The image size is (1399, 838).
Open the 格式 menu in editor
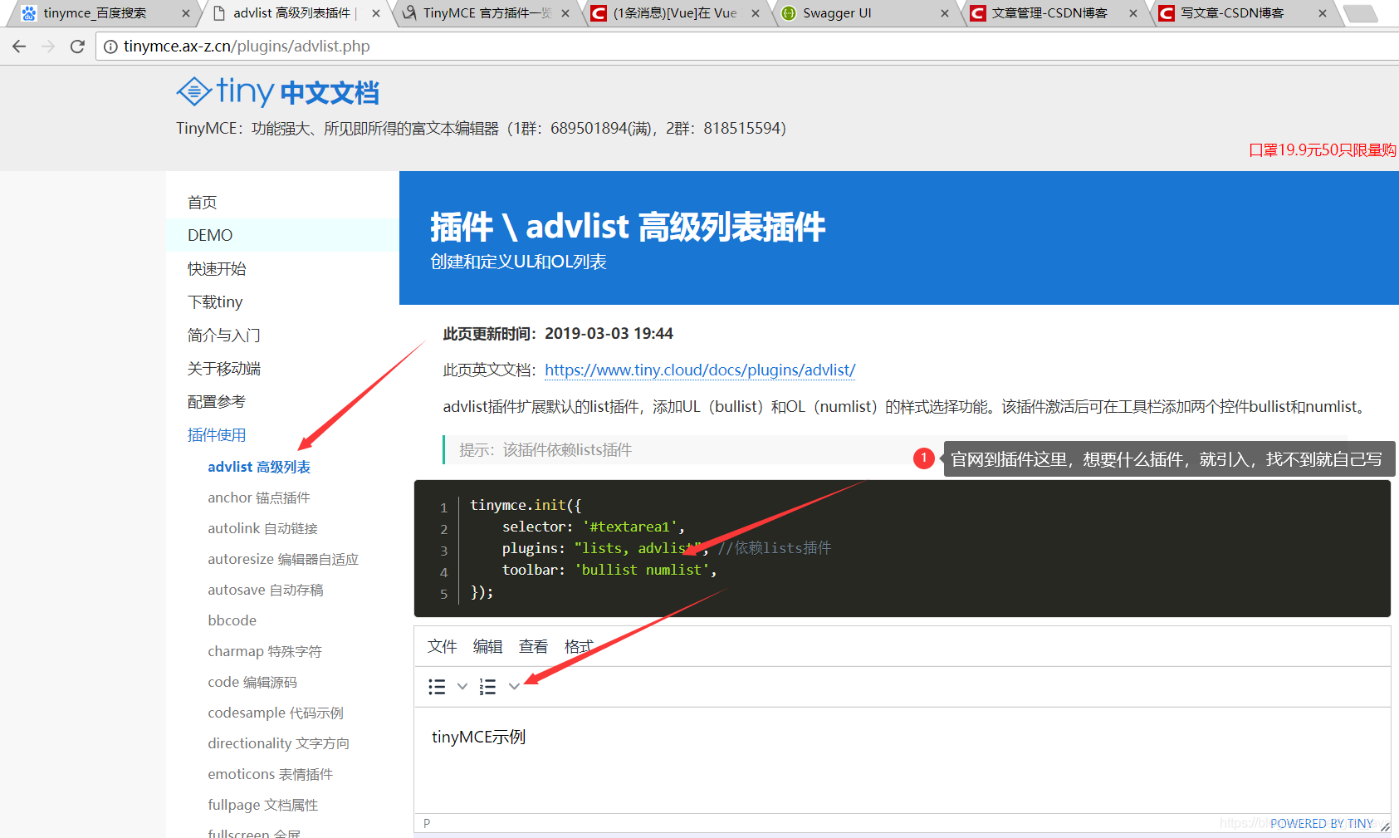579,646
